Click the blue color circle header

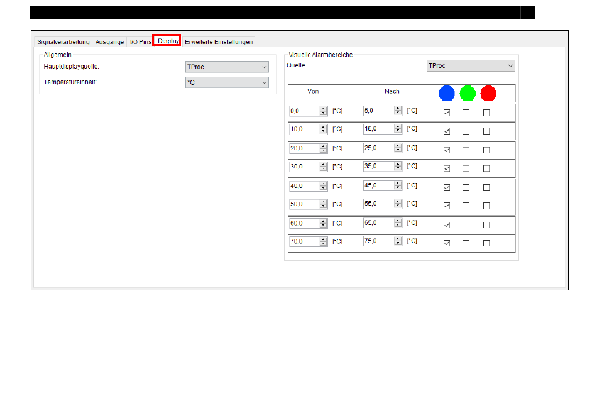click(447, 93)
